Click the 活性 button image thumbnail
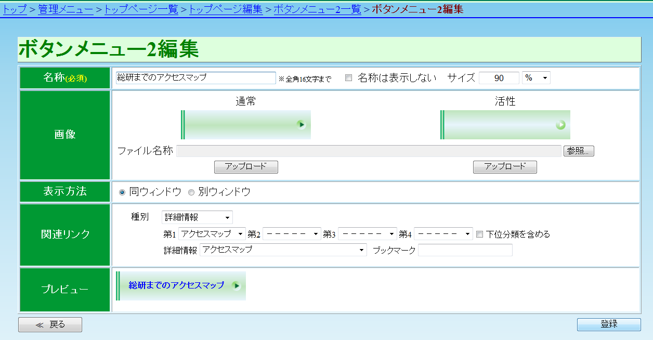This screenshot has height=340, width=653. pos(505,125)
